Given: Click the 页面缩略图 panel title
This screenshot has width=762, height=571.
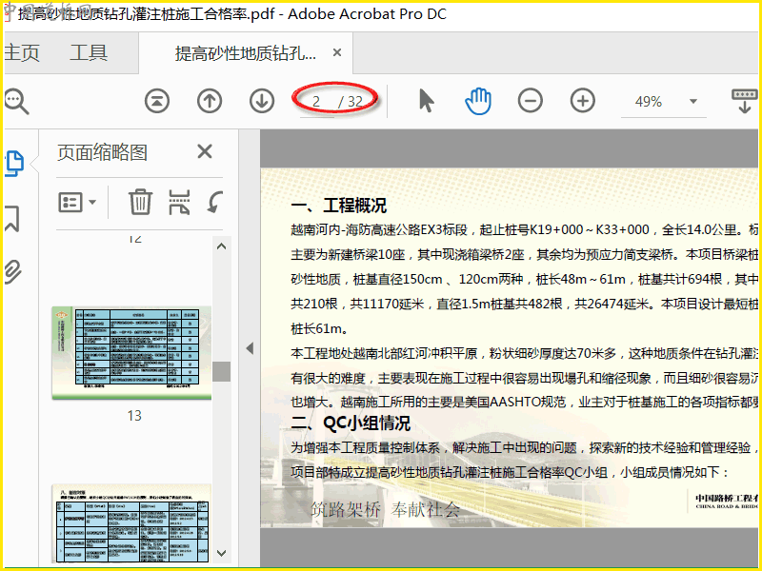Looking at the screenshot, I should pos(102,152).
